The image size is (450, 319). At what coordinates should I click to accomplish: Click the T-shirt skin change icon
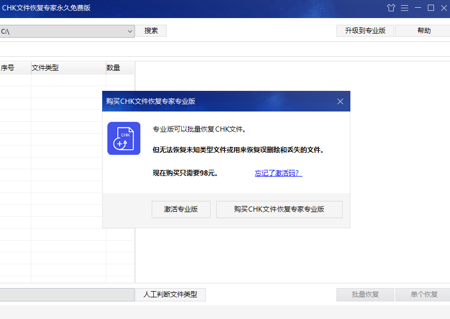[391, 8]
